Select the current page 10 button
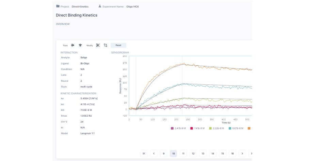 pyautogui.click(x=174, y=154)
